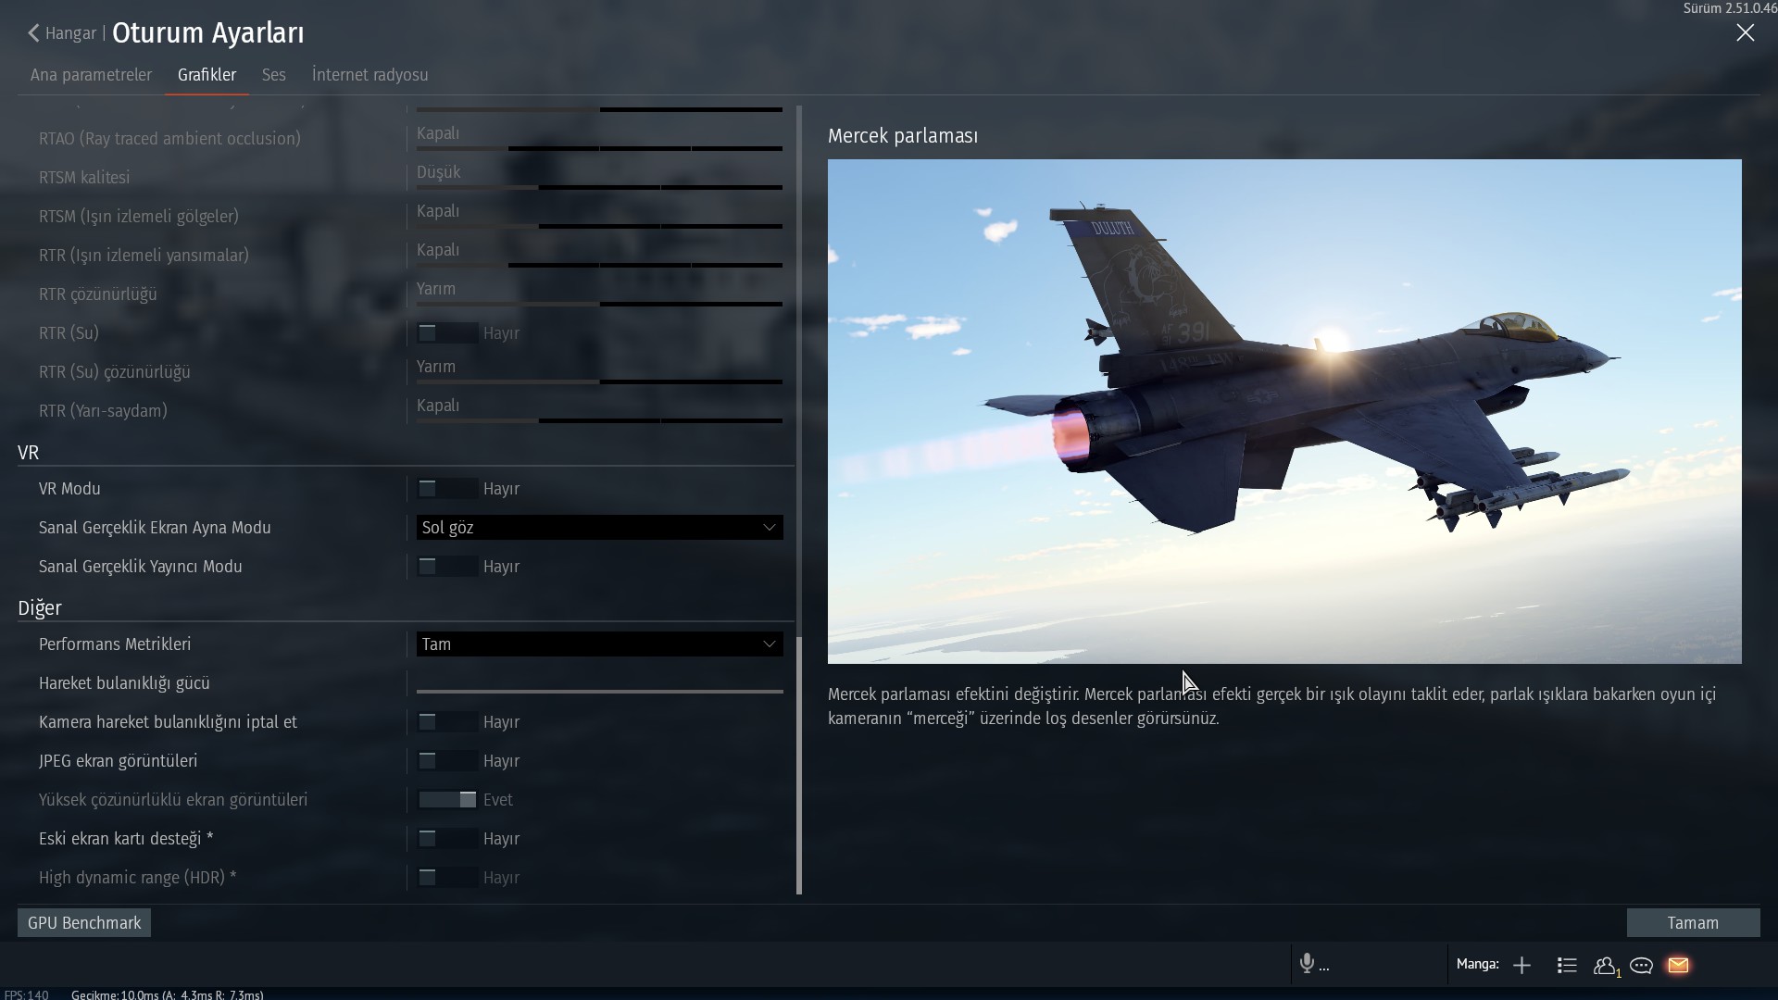Click the GPU Benchmark button

(84, 923)
